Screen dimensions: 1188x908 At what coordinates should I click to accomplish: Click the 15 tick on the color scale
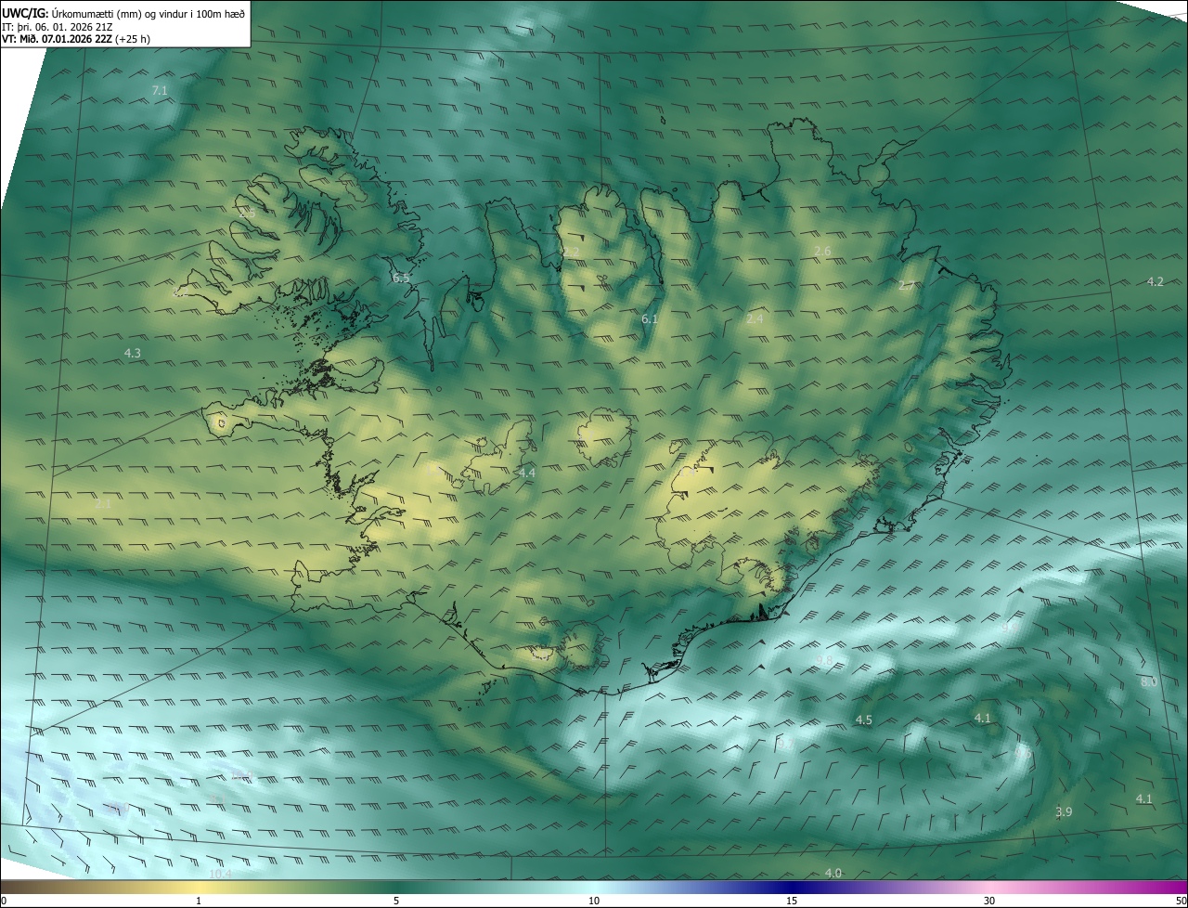tap(792, 901)
